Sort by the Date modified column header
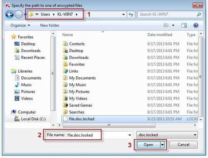The image size is (208, 158). (x=160, y=35)
